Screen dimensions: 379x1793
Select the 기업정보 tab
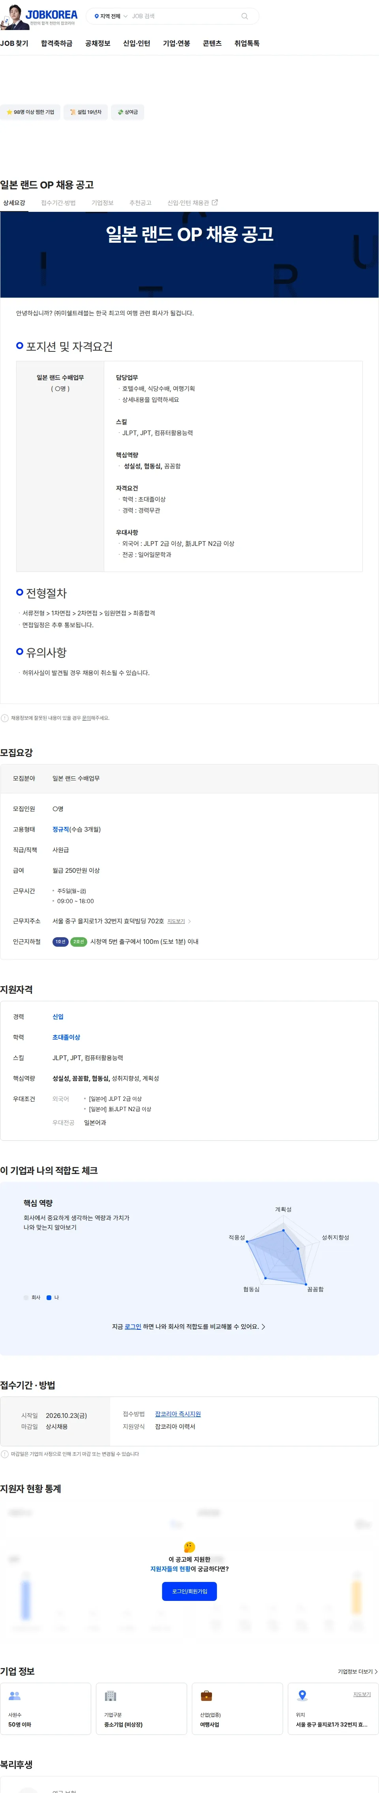102,203
